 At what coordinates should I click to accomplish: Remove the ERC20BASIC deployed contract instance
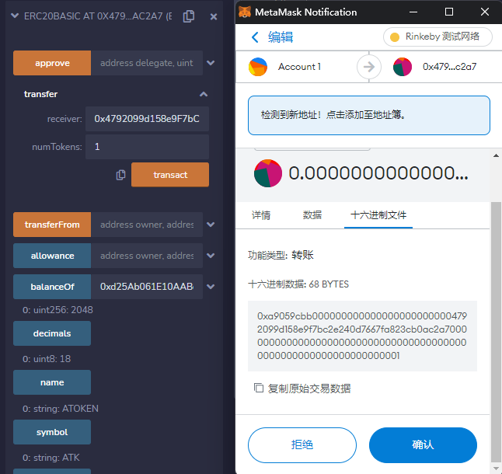coord(214,16)
